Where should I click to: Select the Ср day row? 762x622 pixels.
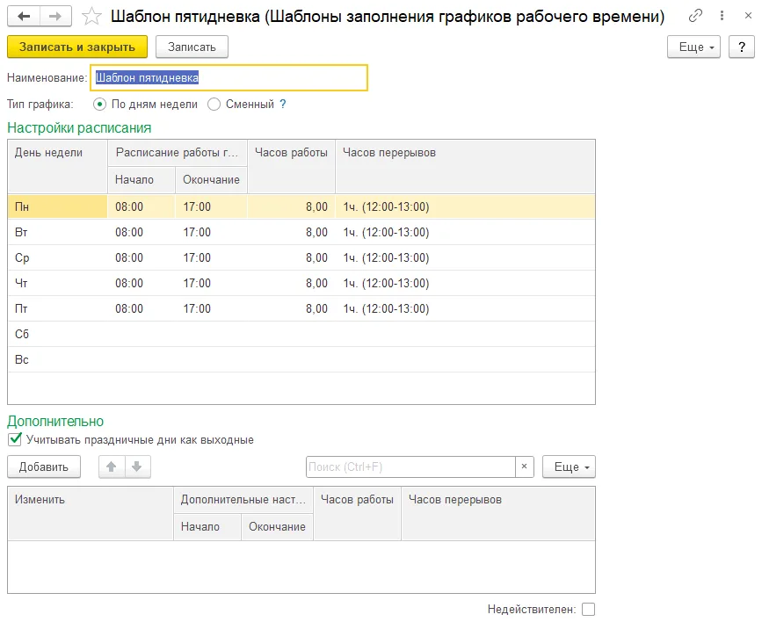(x=301, y=257)
